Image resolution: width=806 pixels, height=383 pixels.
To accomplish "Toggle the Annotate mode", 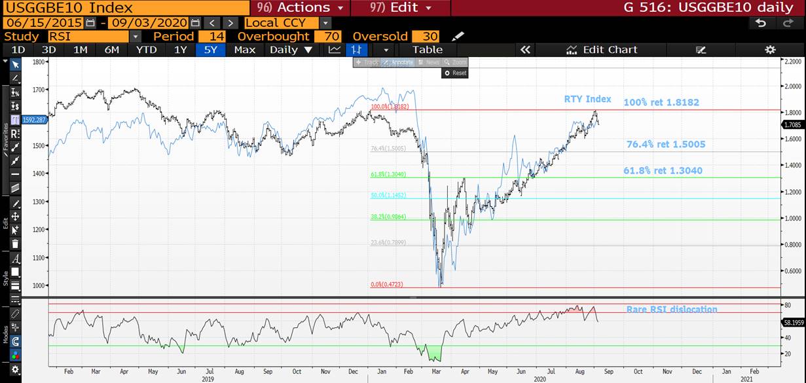I will point(397,62).
